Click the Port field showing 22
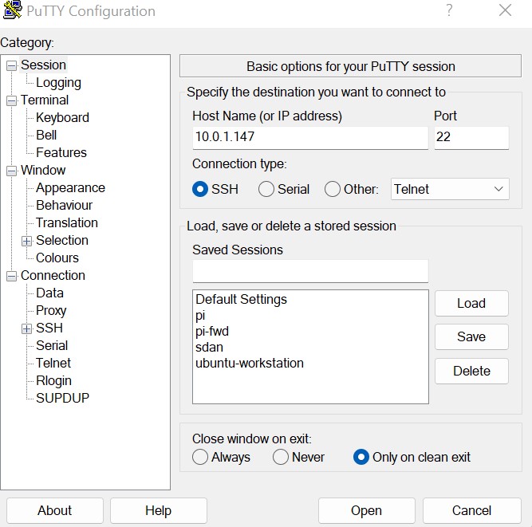This screenshot has height=527, width=532. pos(471,137)
